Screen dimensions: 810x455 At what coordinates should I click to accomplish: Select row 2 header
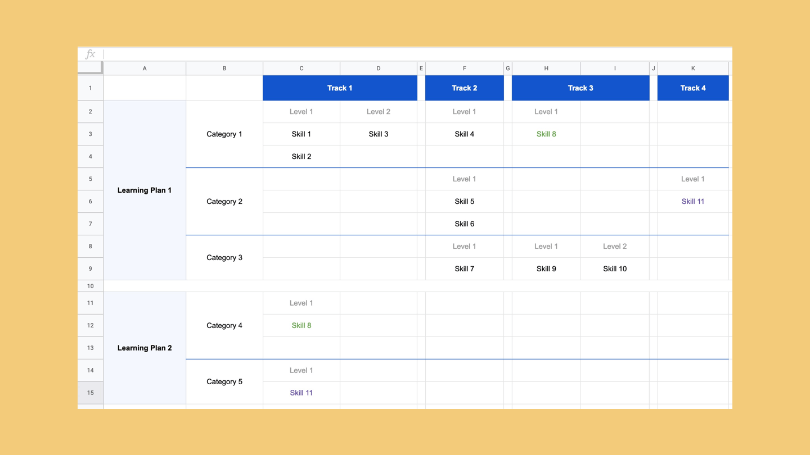tap(90, 112)
